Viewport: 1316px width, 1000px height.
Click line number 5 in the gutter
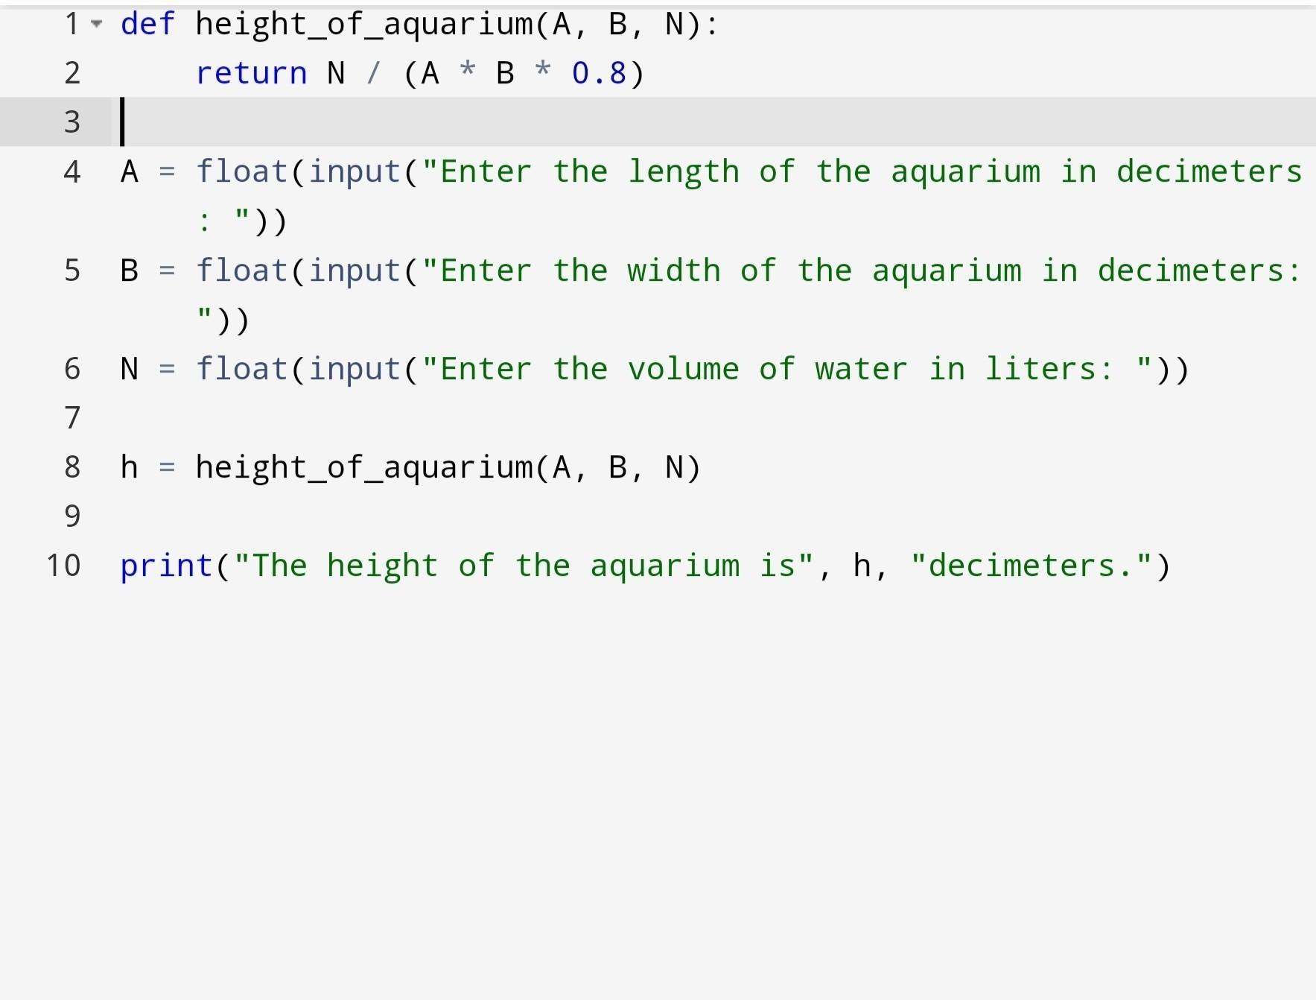coord(71,270)
